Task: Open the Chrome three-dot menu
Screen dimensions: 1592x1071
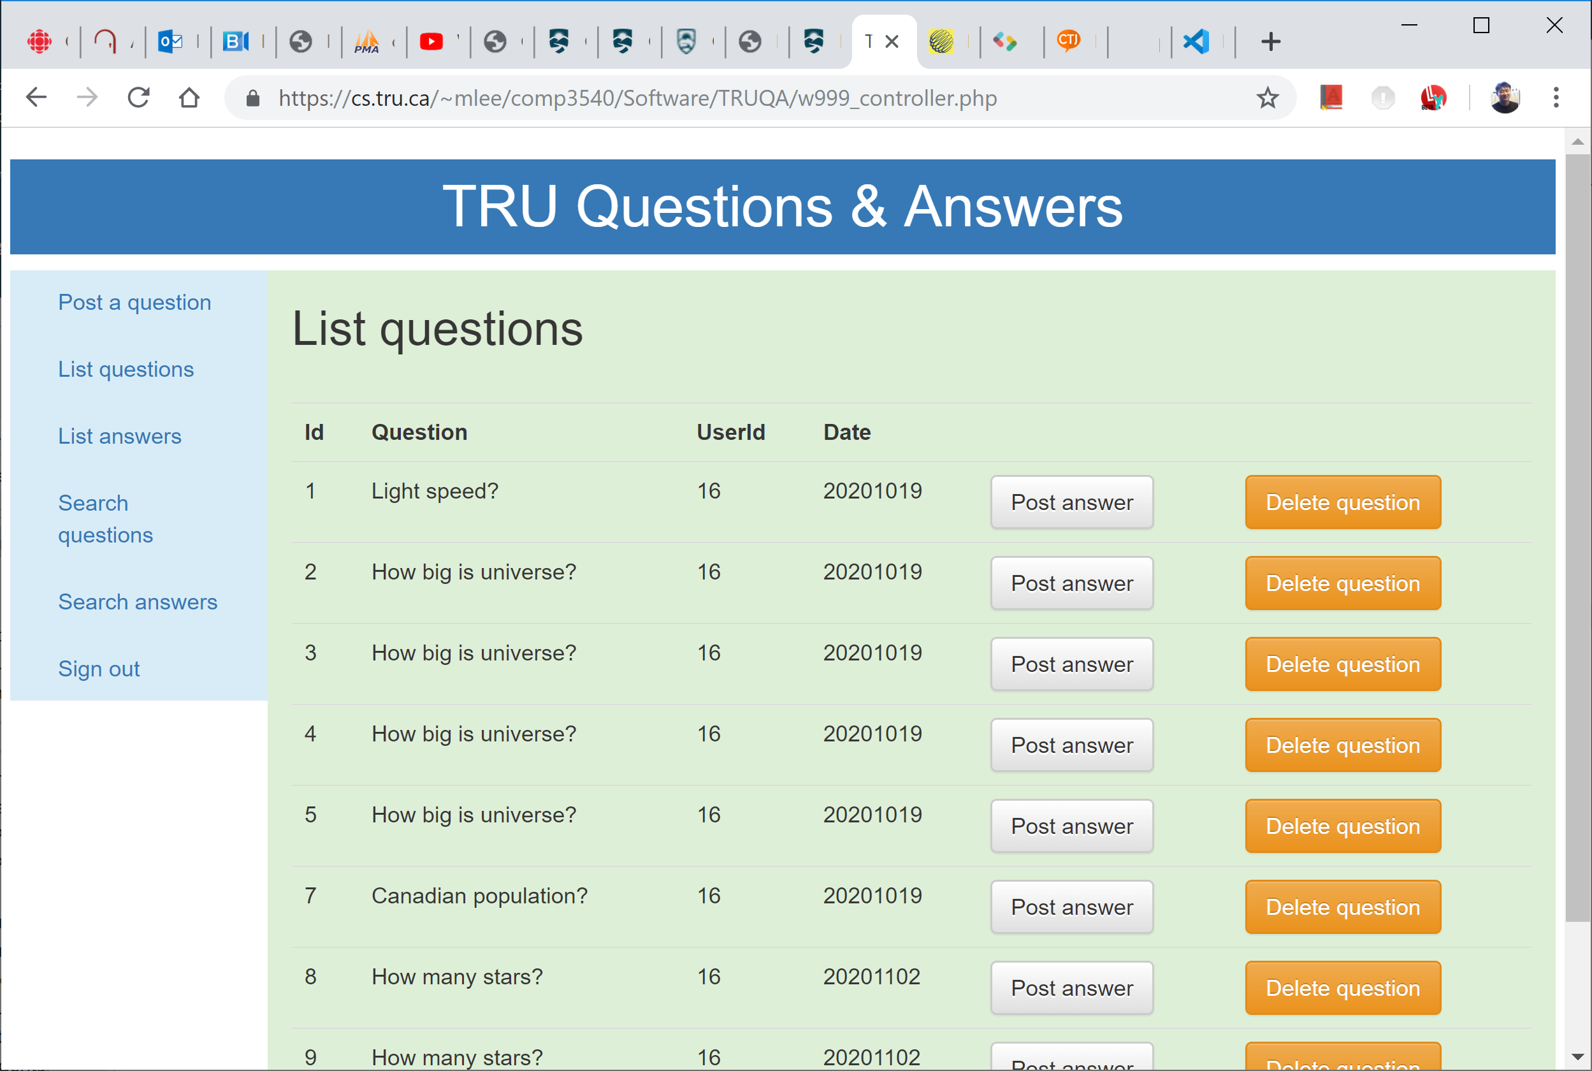Action: (1556, 98)
